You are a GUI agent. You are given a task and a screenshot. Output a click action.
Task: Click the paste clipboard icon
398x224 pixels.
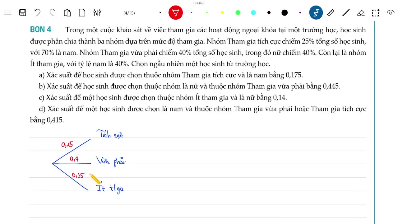point(67,13)
